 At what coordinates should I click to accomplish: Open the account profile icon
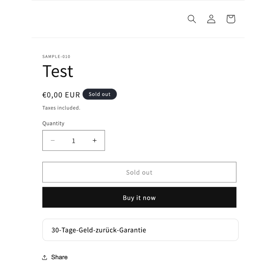pos(211,19)
